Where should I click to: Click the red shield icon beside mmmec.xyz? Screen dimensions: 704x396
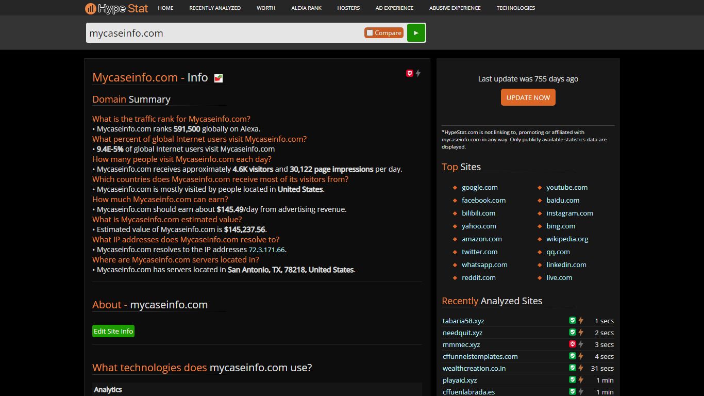tap(572, 344)
